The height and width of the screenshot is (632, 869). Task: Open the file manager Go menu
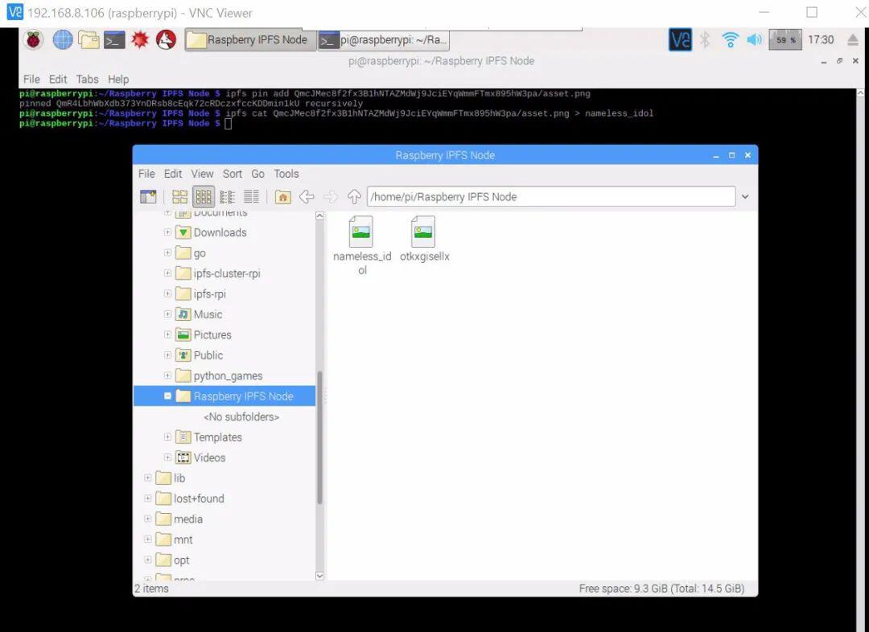(x=257, y=174)
